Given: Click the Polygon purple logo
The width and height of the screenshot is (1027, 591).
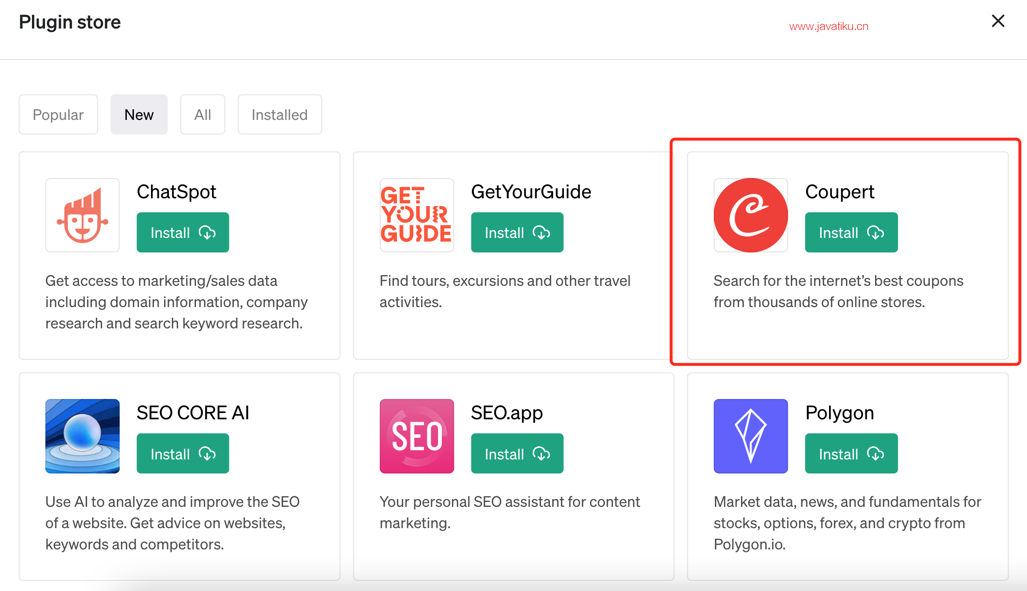Looking at the screenshot, I should pyautogui.click(x=751, y=436).
